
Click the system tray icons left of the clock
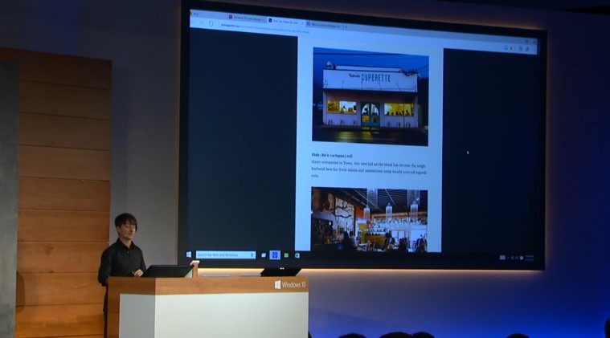click(x=508, y=258)
